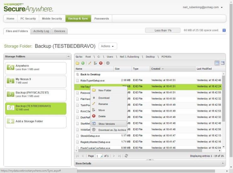Switch to list view icon
Viewport: 233px width, 173px height.
tap(217, 63)
